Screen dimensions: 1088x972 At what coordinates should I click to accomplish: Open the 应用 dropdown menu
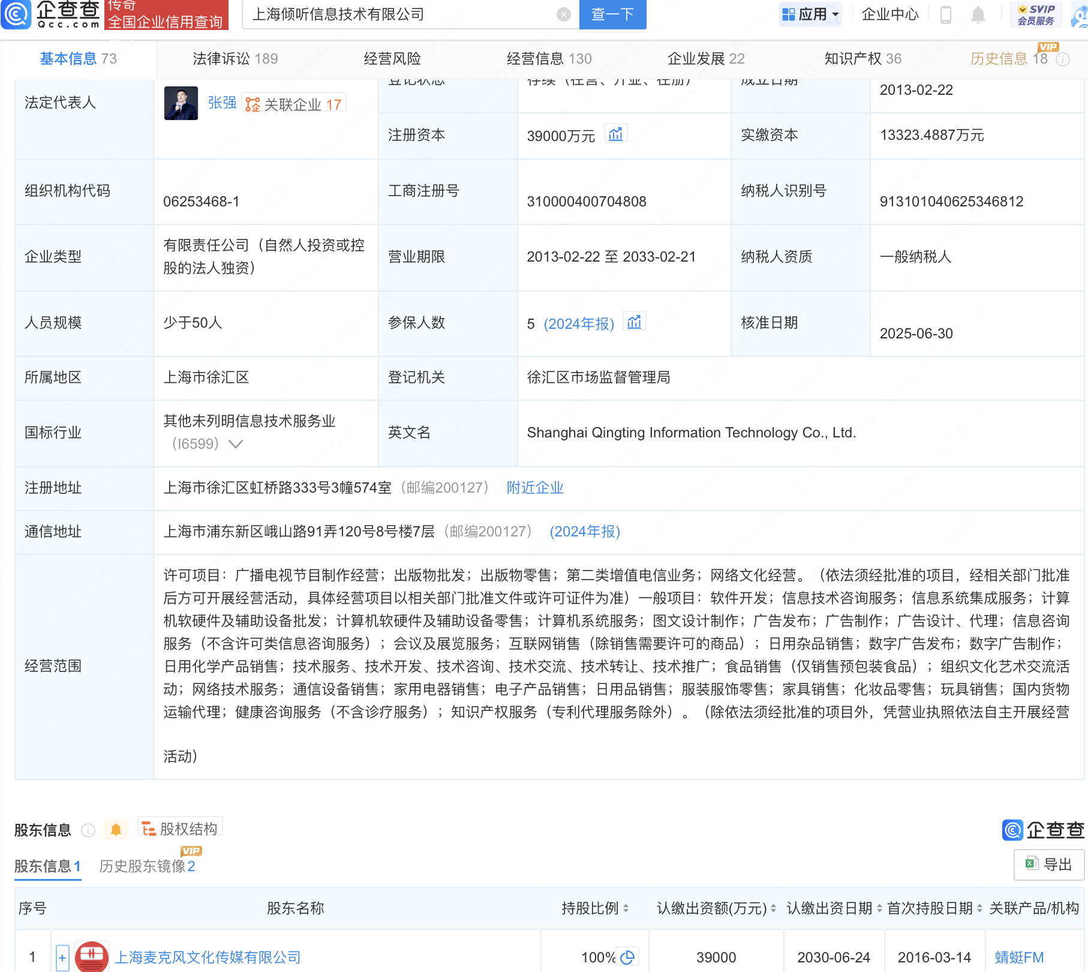coord(810,14)
